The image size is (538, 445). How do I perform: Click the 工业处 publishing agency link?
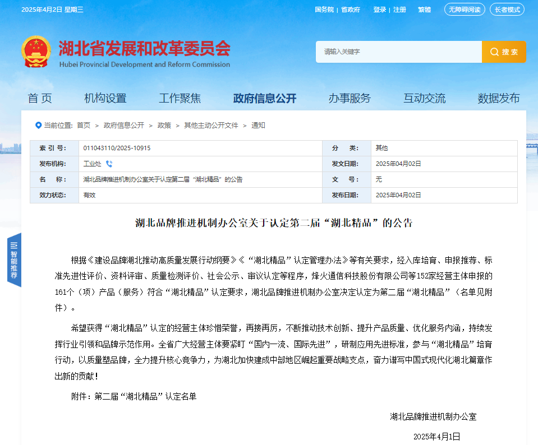(92, 164)
